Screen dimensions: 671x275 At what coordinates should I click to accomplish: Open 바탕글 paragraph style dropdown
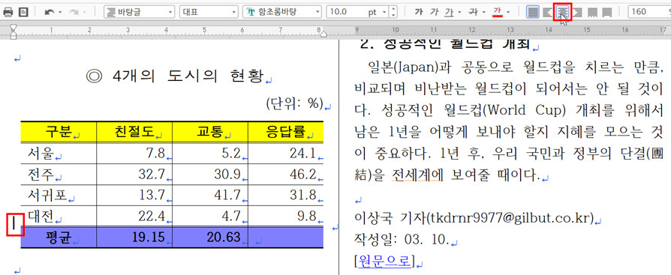[140, 12]
